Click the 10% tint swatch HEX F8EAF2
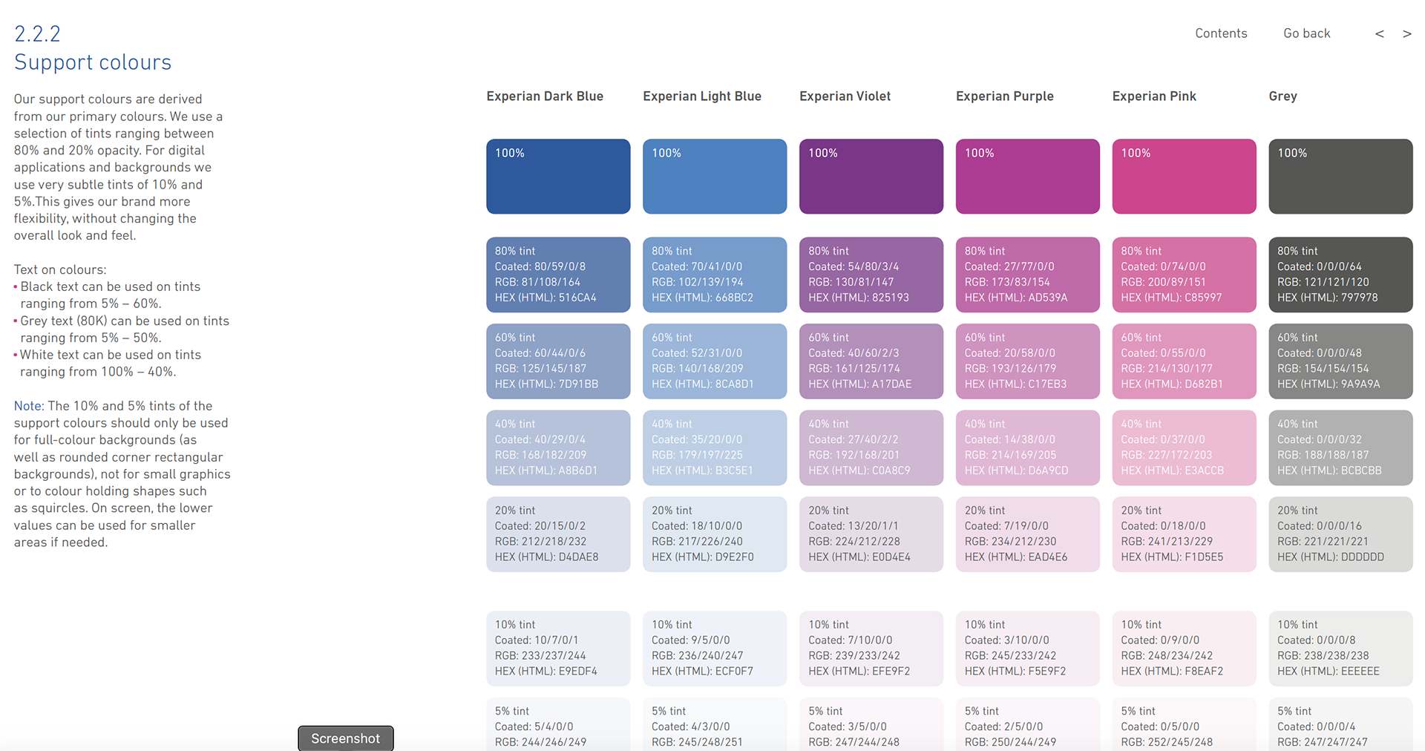Image resolution: width=1425 pixels, height=751 pixels. 1185,649
